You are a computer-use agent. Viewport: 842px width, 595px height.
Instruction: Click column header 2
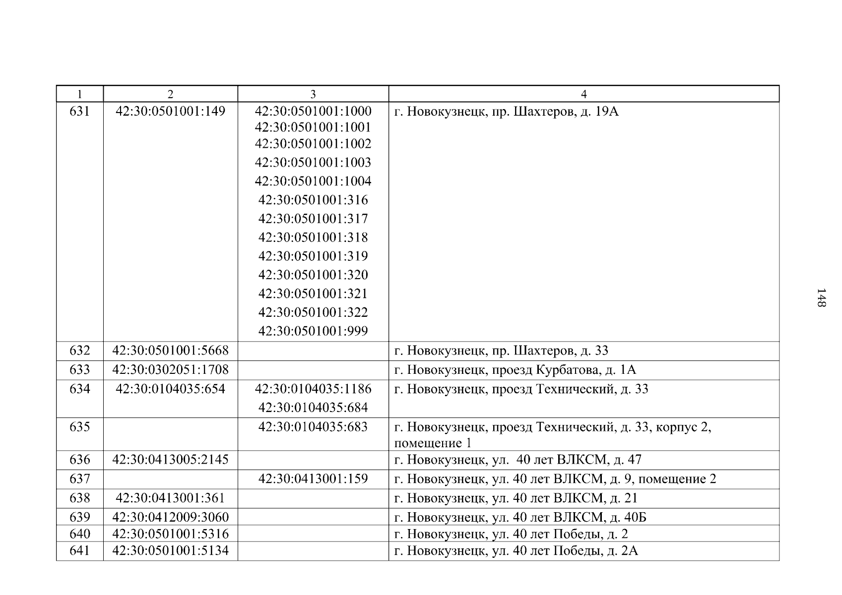pos(170,94)
